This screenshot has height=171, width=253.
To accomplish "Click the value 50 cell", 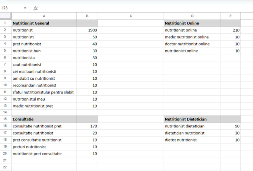I will point(87,37).
